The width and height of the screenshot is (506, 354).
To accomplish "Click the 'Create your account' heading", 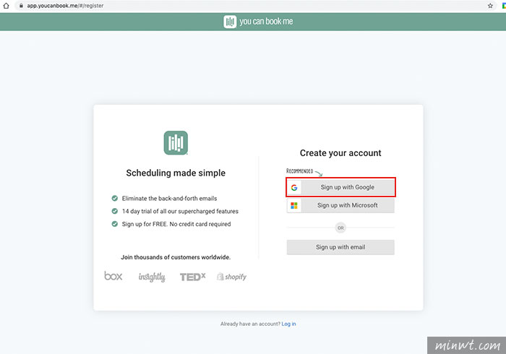I will [340, 153].
